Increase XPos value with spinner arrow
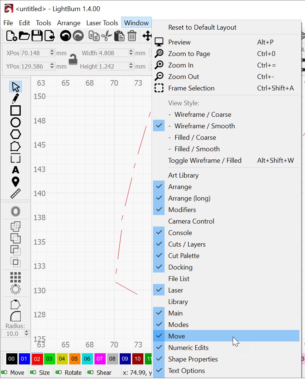 tap(52, 52)
